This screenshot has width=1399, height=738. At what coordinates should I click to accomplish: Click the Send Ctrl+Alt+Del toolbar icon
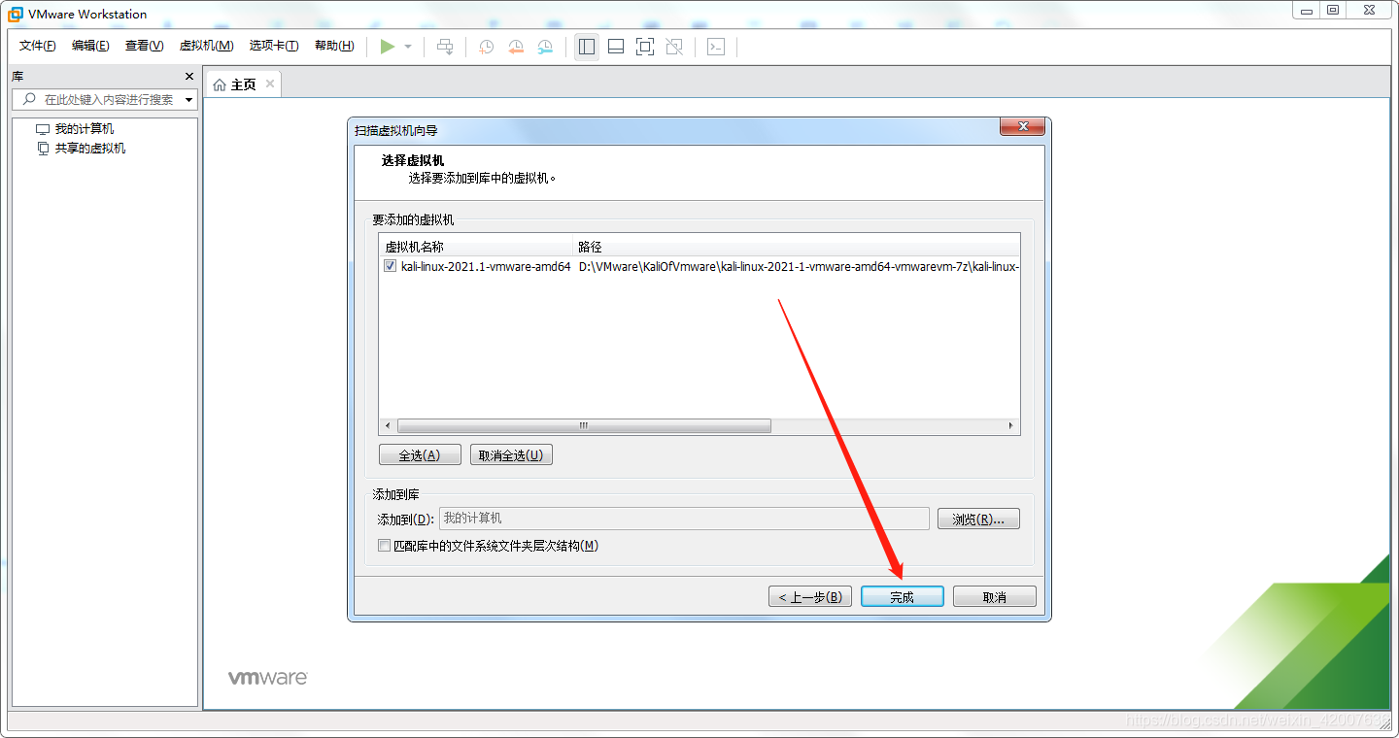[445, 47]
